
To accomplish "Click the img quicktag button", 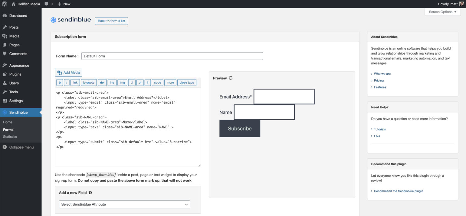I will 122,82.
